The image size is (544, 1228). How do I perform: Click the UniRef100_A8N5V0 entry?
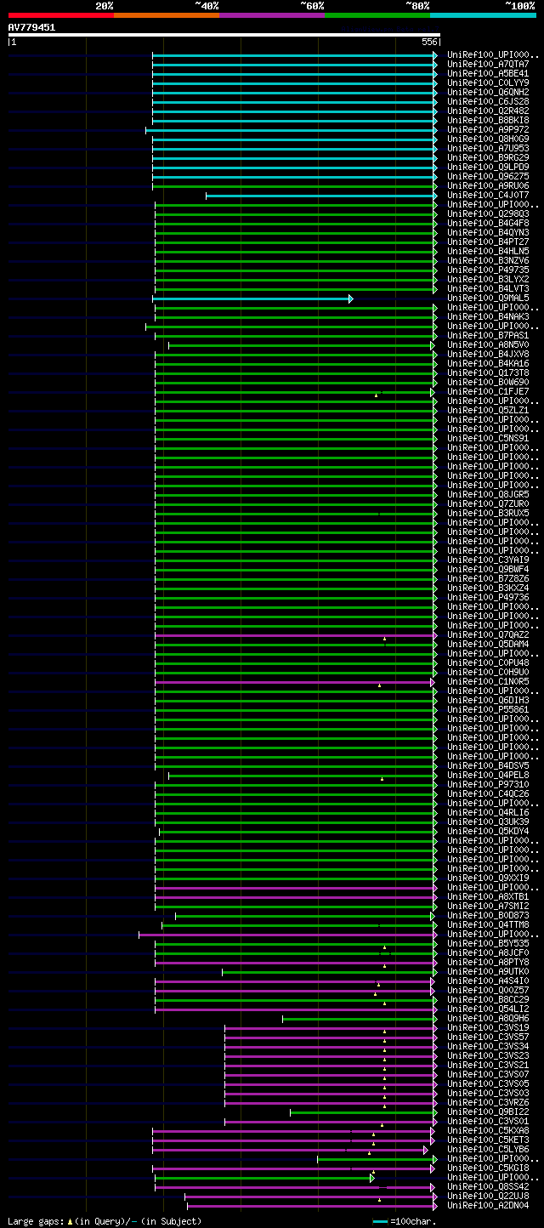(x=488, y=345)
